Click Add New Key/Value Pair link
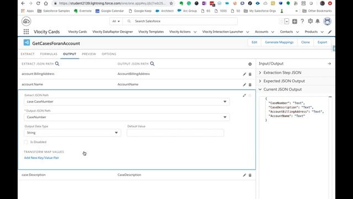This screenshot has width=353, height=199. pyautogui.click(x=41, y=158)
